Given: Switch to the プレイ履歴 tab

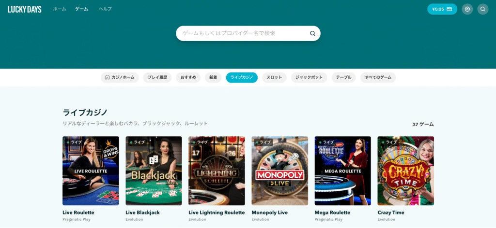Looking at the screenshot, I should 157,78.
